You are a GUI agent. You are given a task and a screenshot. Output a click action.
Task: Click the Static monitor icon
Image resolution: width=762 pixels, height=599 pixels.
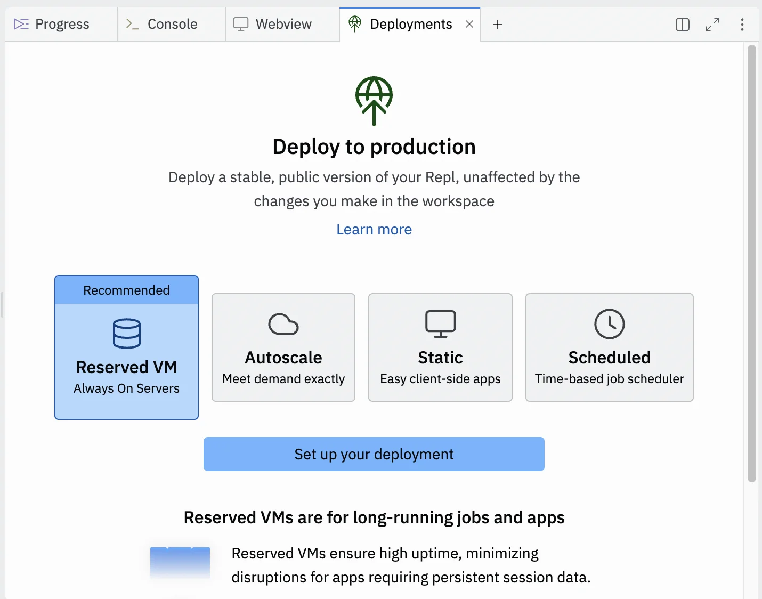441,323
